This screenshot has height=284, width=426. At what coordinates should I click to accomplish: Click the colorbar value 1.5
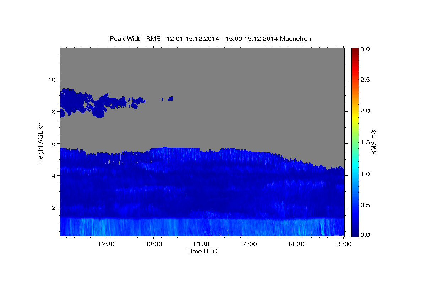[x=366, y=142]
